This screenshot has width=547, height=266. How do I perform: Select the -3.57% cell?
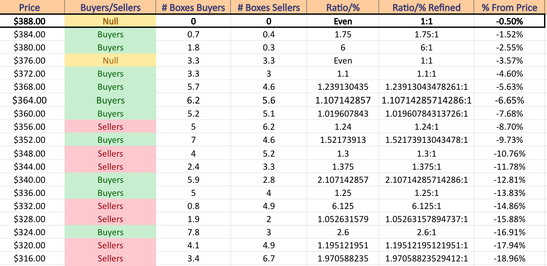tap(509, 61)
